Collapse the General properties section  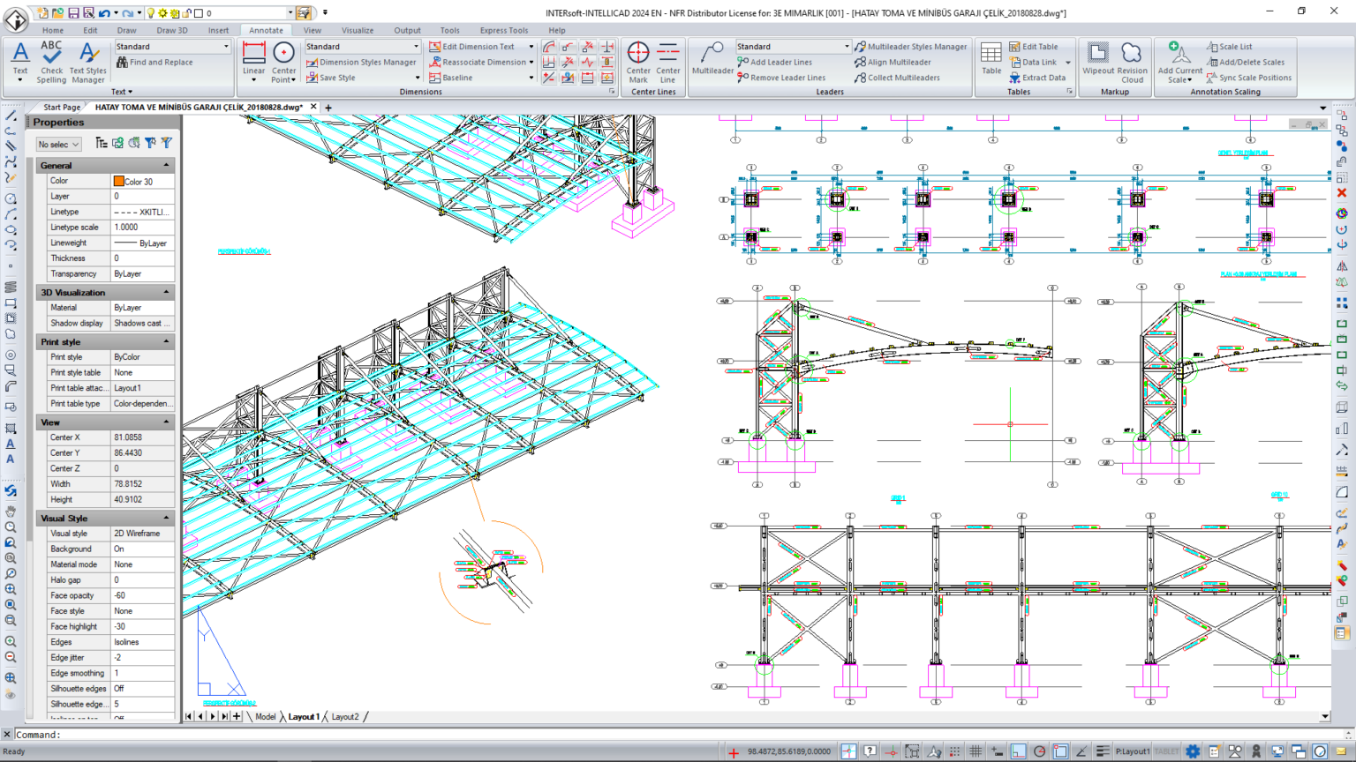tap(166, 166)
